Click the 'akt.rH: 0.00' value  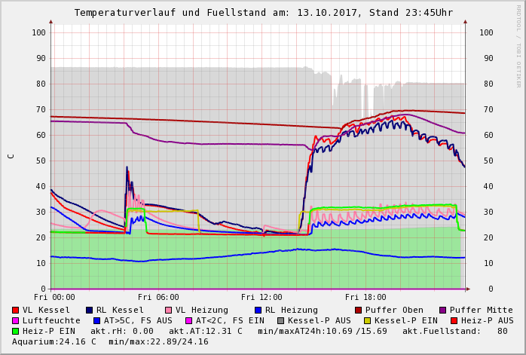[x=122, y=331]
